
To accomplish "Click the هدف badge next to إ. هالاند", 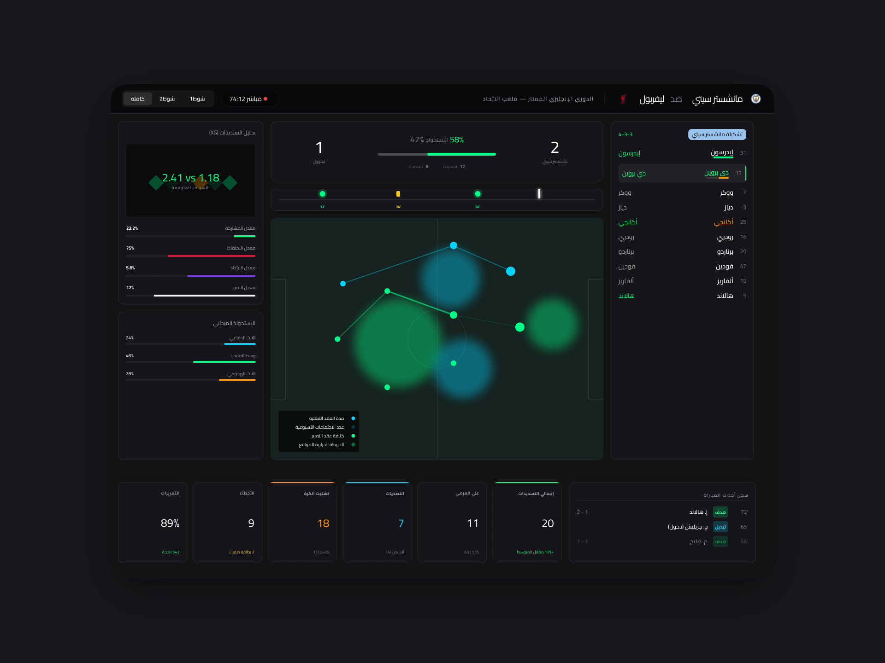I will click(720, 512).
